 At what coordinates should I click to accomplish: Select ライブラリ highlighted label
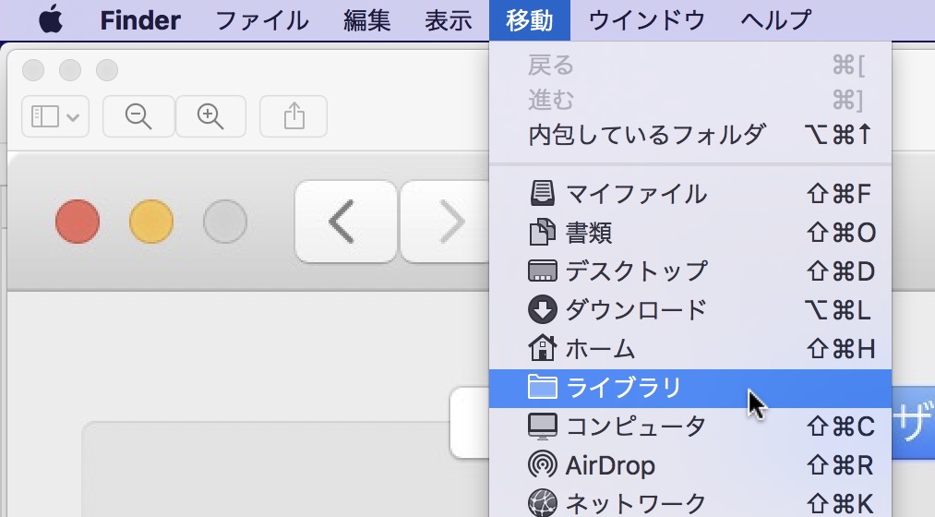[x=624, y=388]
